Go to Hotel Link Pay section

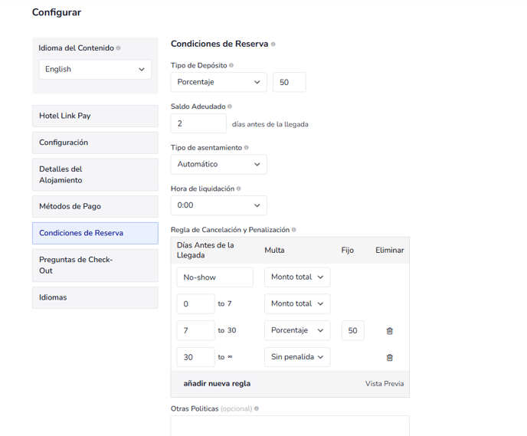[x=95, y=116]
